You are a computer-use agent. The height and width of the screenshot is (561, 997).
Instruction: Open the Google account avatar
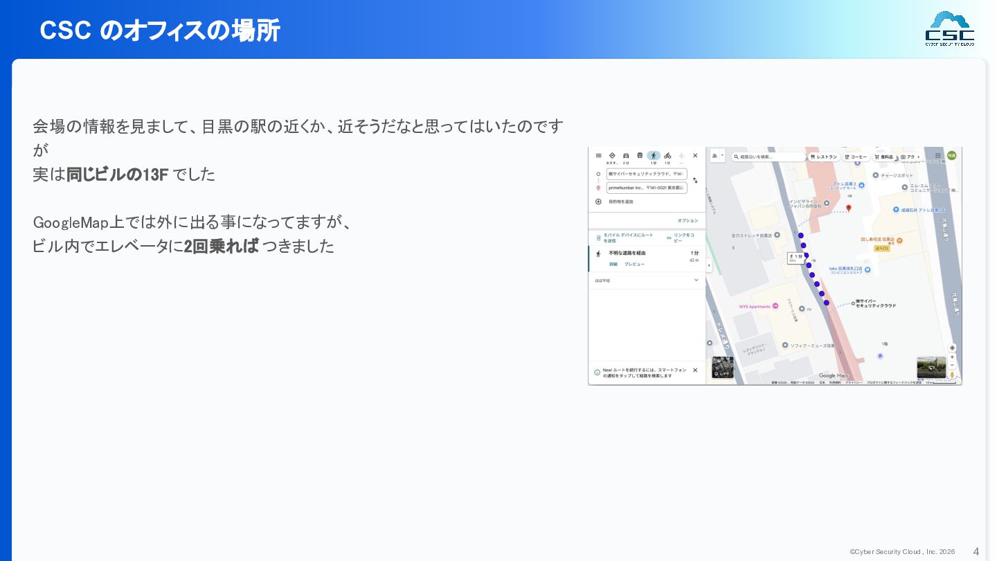952,156
